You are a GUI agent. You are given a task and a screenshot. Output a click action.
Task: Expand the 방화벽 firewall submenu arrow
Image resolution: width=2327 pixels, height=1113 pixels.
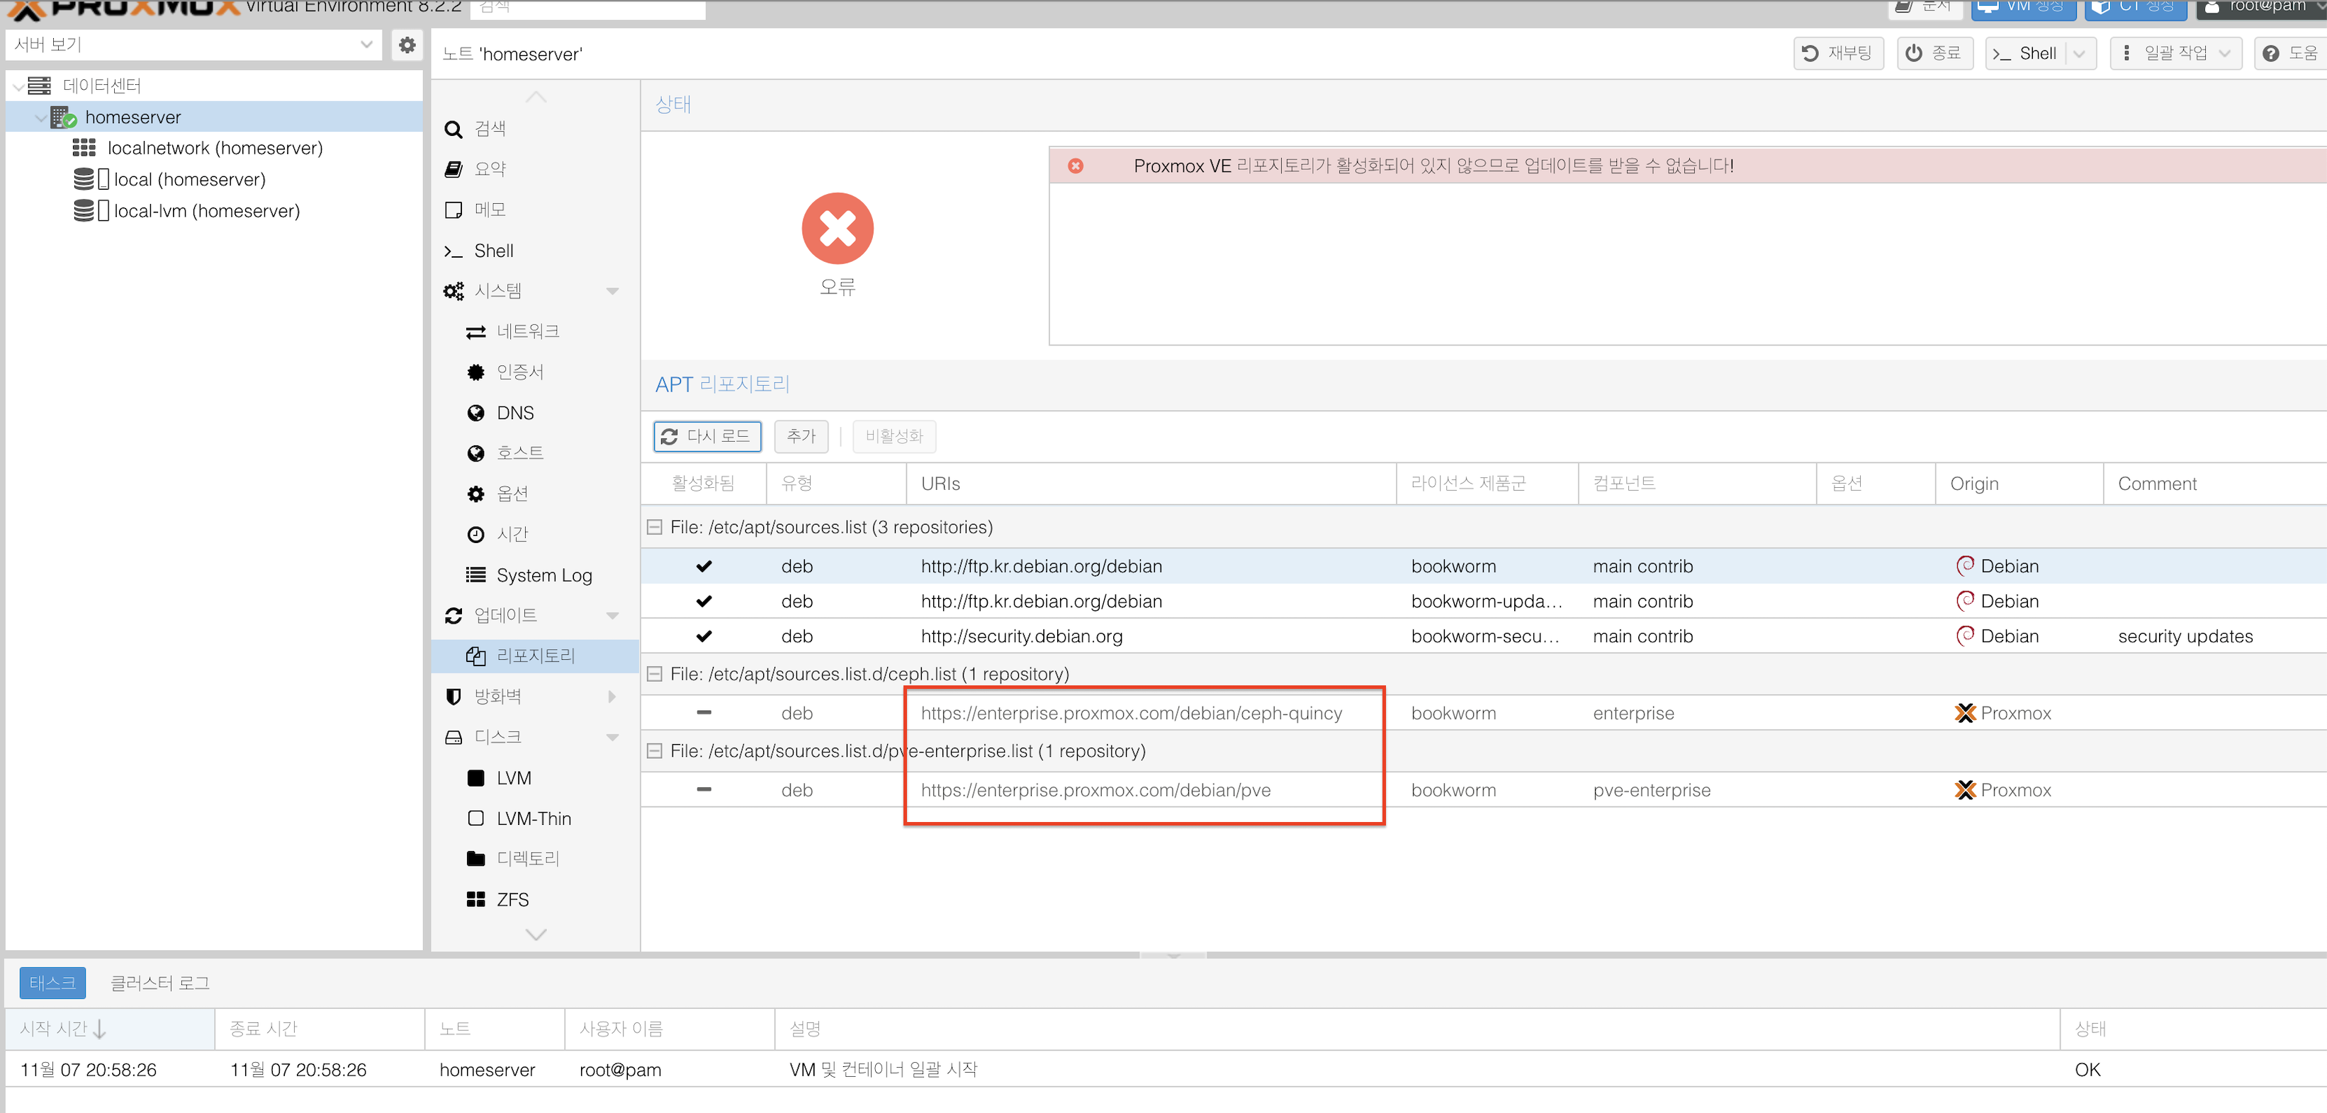click(x=612, y=697)
